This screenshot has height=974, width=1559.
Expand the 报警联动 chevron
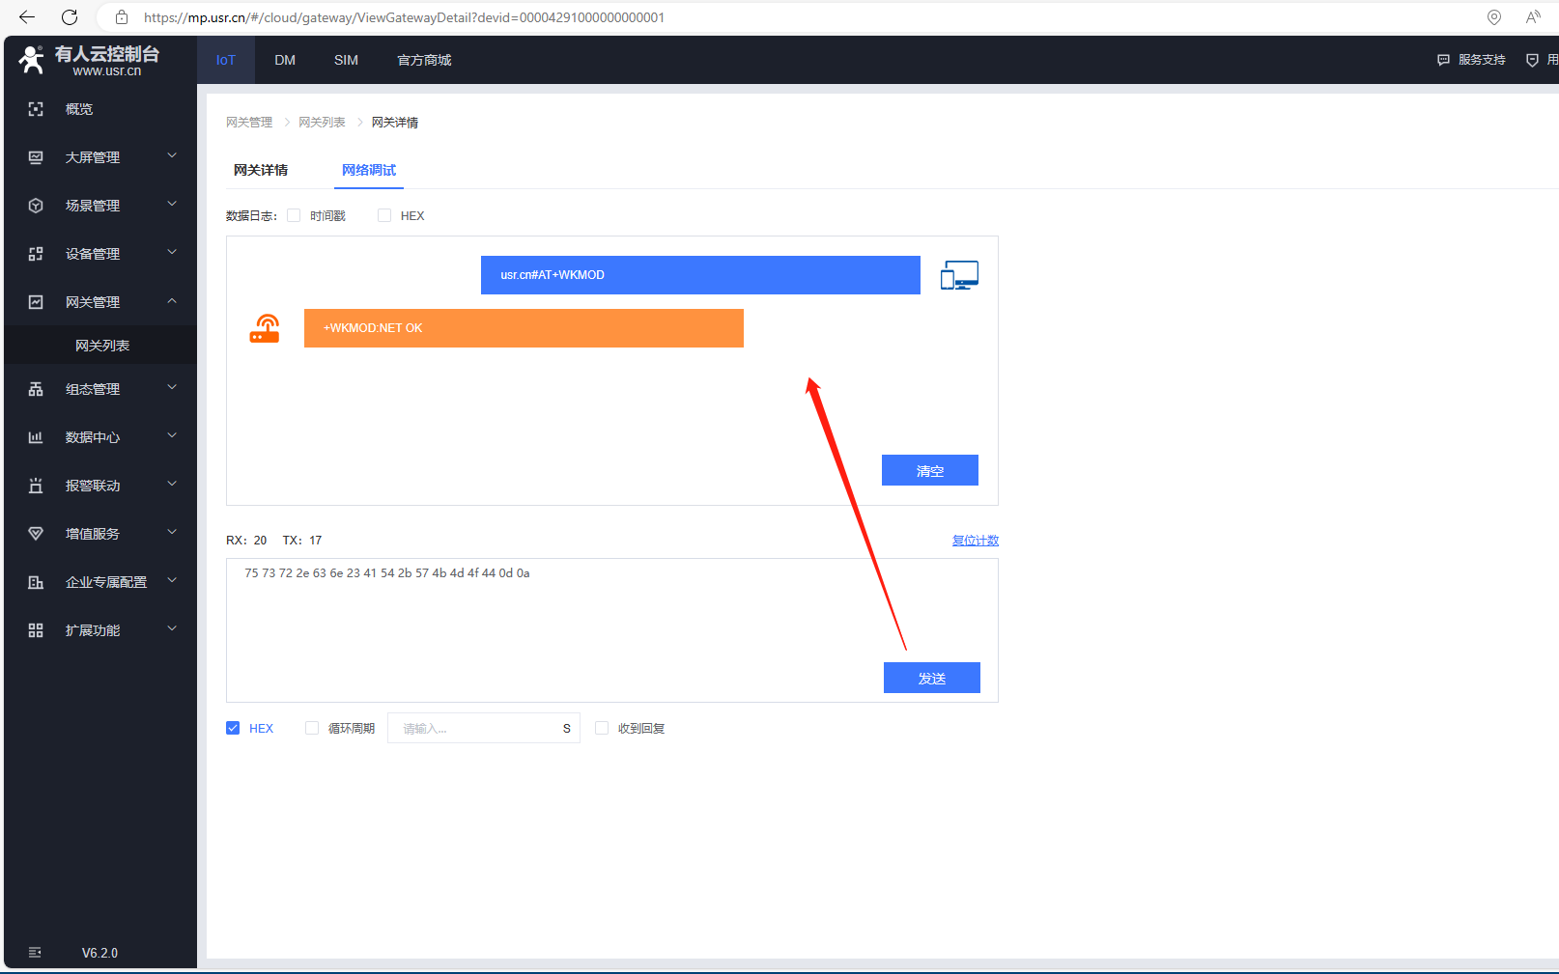tap(172, 484)
